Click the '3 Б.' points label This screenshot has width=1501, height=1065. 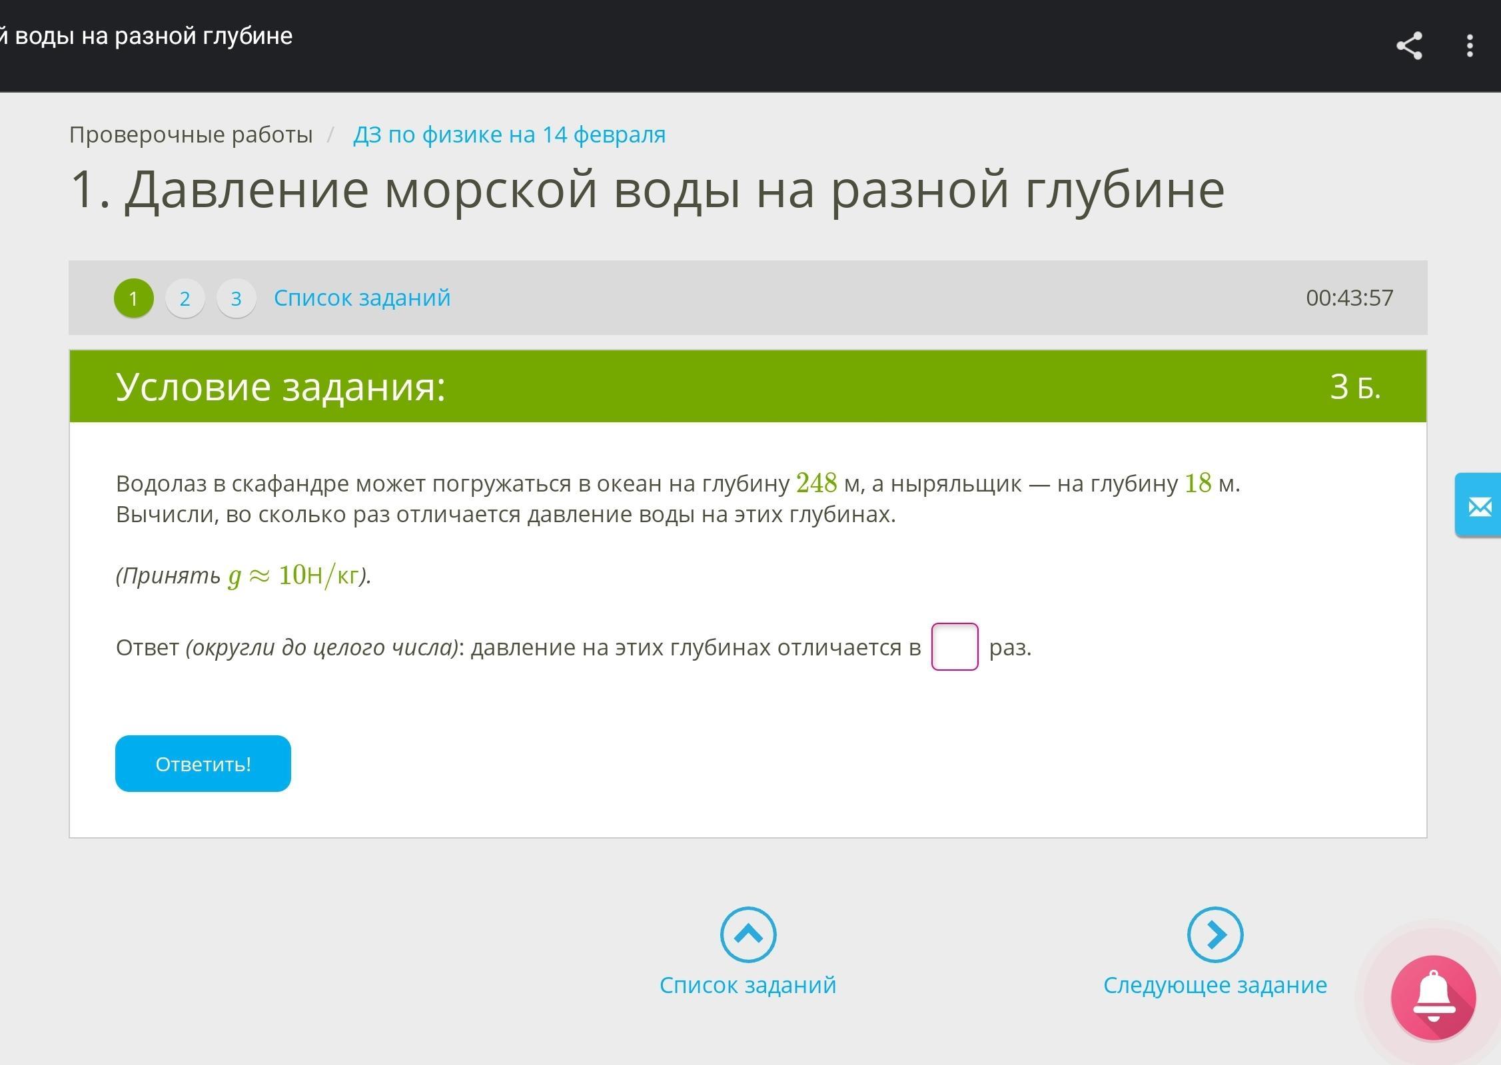[x=1354, y=386]
